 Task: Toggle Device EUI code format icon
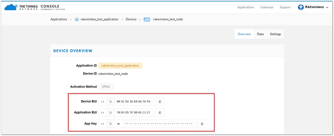click(102, 102)
